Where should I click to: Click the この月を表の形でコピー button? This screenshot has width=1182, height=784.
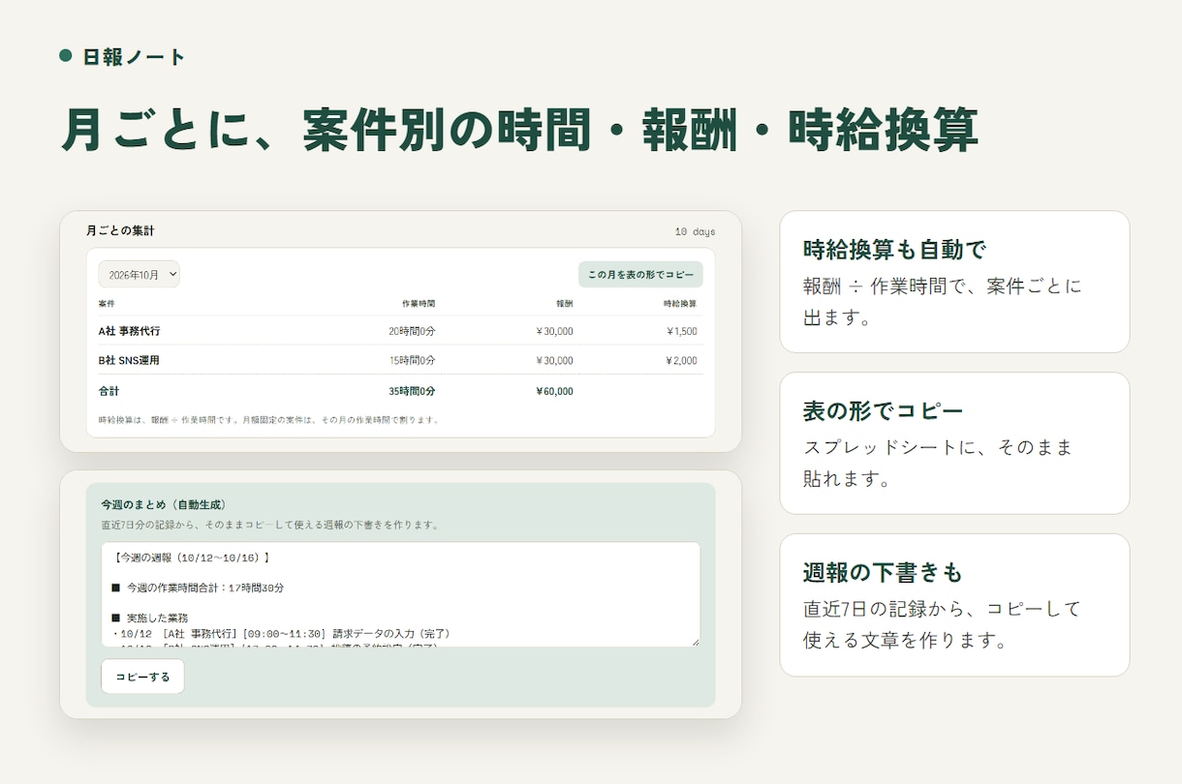pyautogui.click(x=640, y=274)
